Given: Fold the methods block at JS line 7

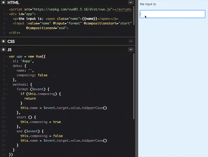Looking at the screenshot, I should click(7, 85).
